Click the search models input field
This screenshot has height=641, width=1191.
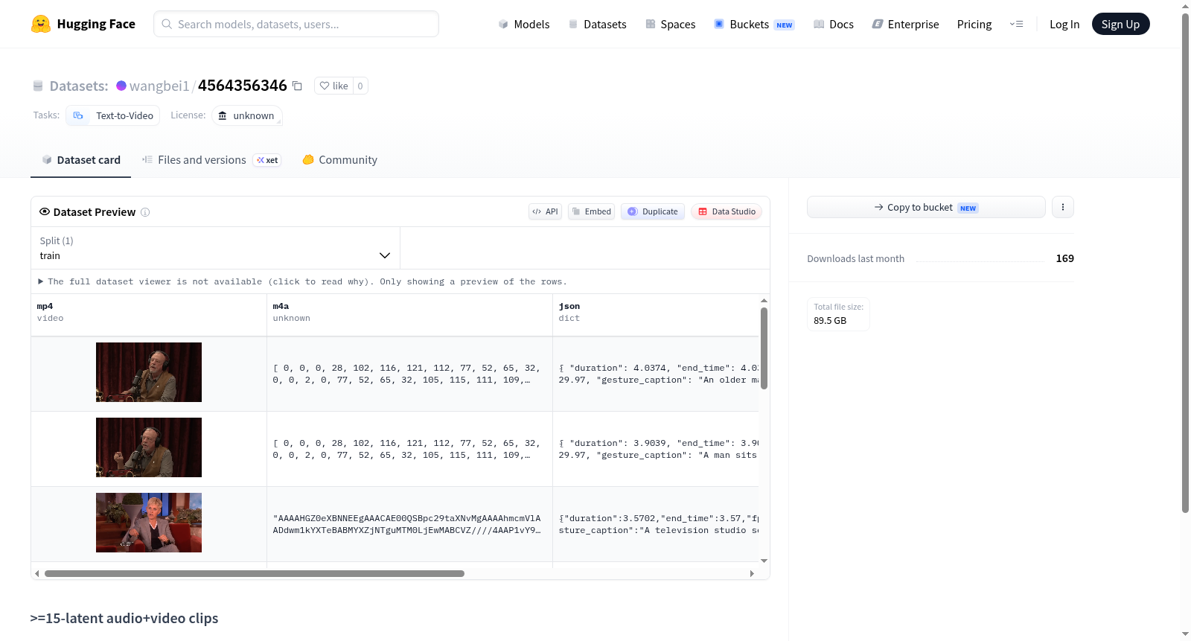coord(296,24)
